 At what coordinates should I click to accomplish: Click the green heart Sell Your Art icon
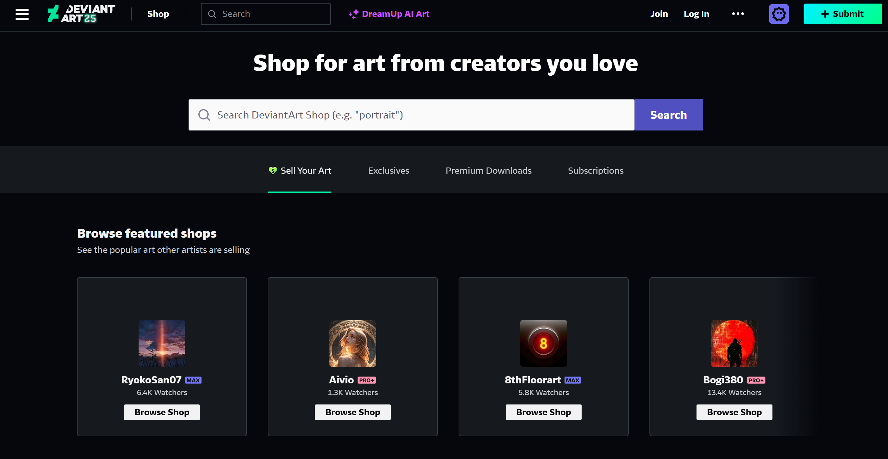[273, 170]
